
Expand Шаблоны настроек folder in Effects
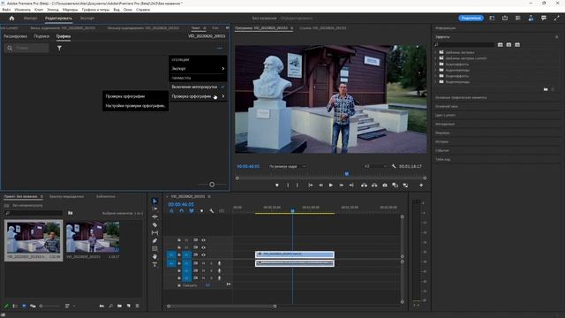coord(435,52)
